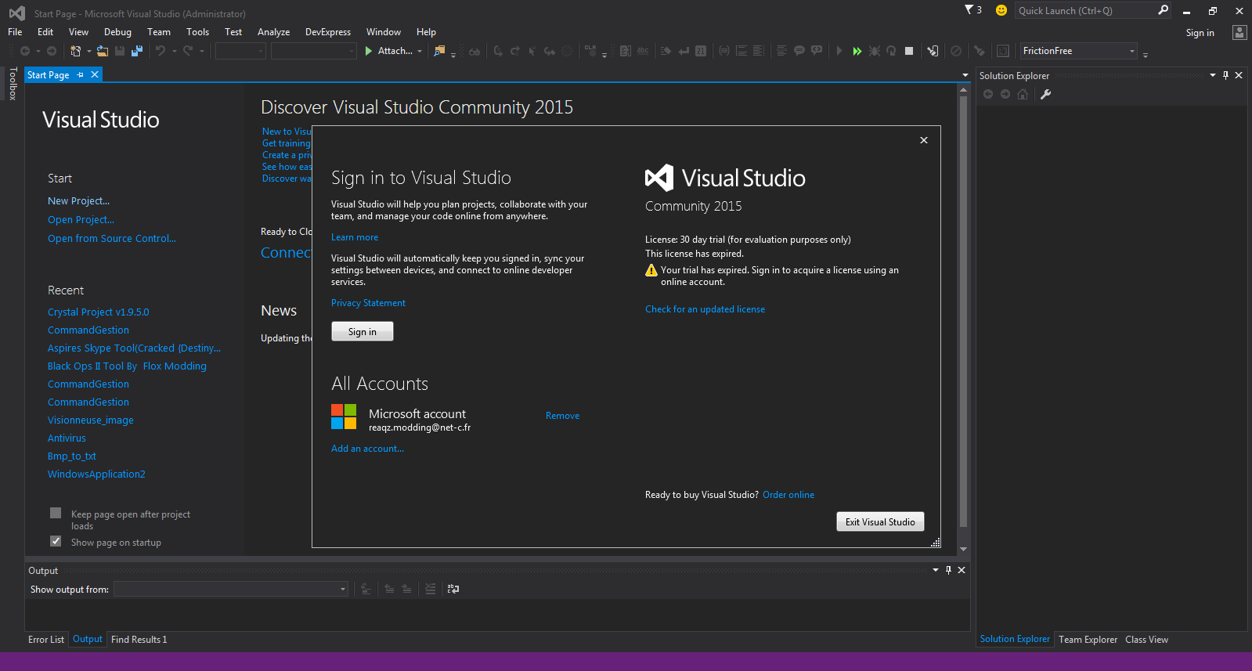Switch to the Team Explorer tab
Viewport: 1252px width, 671px height.
coord(1088,640)
